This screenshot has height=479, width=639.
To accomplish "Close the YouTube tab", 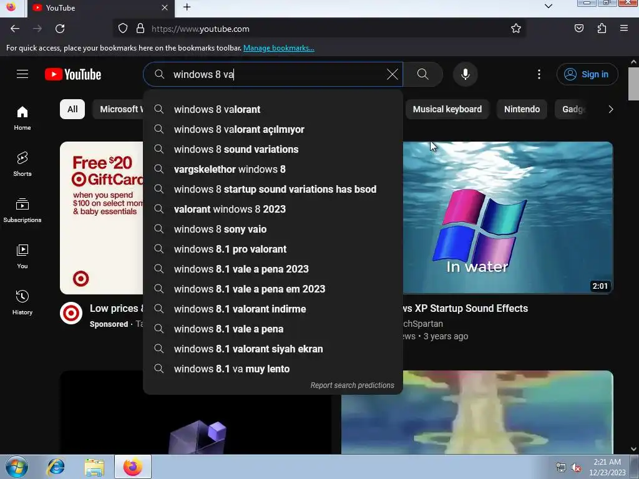I will [165, 7].
